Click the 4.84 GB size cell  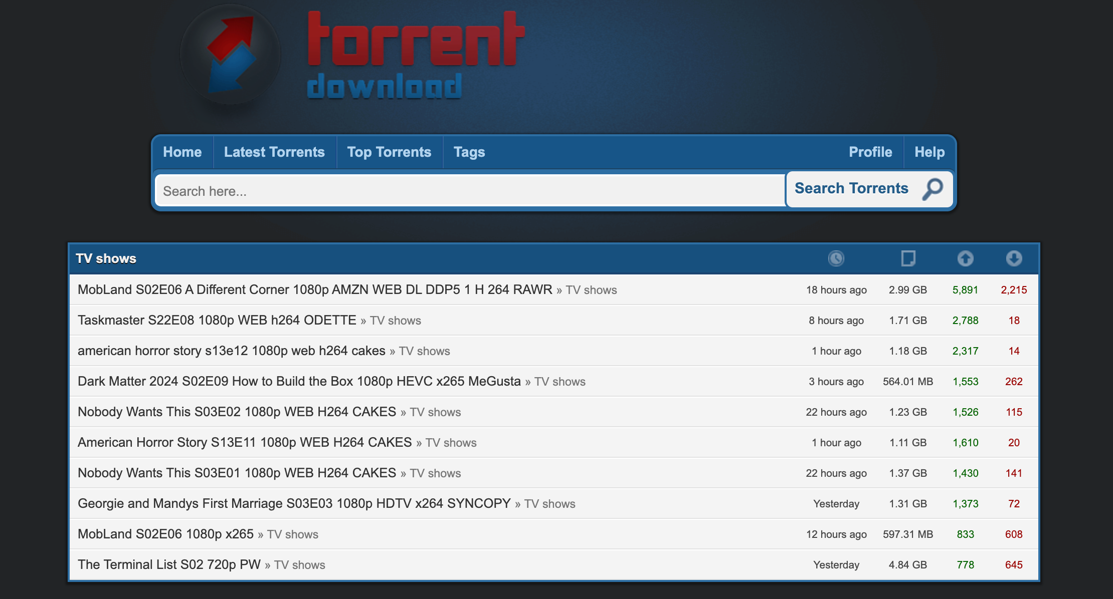908,565
